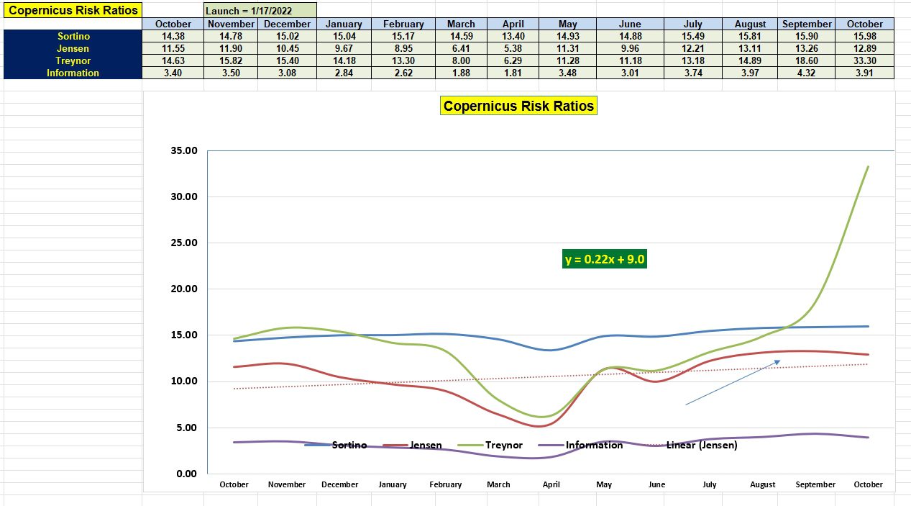Click the September label on horizontal axis
The height and width of the screenshot is (506, 911).
tap(815, 484)
